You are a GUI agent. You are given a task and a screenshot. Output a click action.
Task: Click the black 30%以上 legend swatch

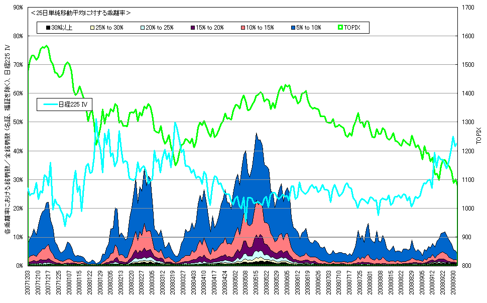pyautogui.click(x=48, y=28)
